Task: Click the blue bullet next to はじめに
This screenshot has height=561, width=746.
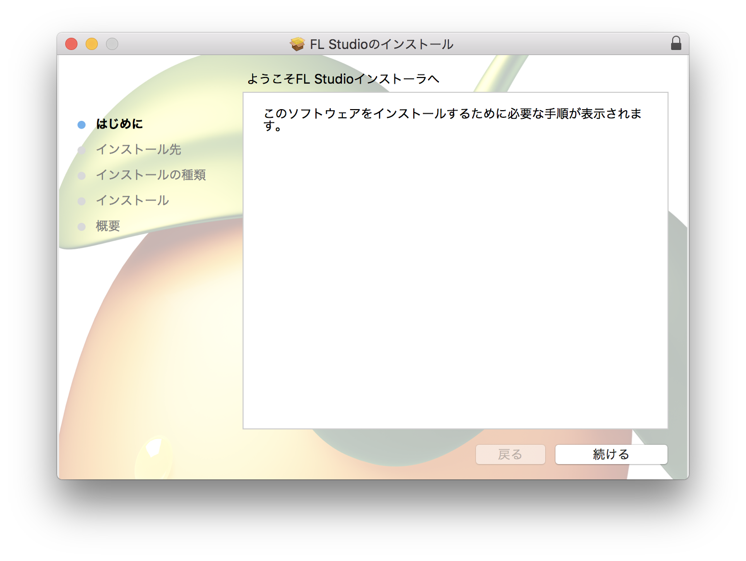Action: [x=82, y=125]
